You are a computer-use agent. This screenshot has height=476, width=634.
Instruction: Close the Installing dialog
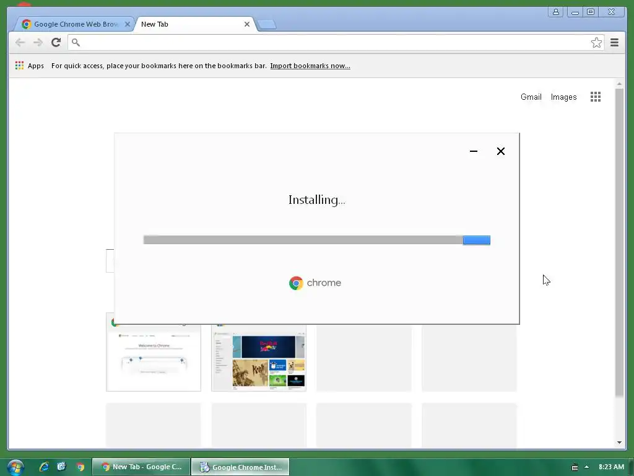click(500, 151)
